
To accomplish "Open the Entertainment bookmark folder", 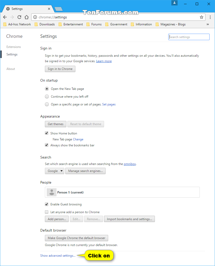I will 71,24.
